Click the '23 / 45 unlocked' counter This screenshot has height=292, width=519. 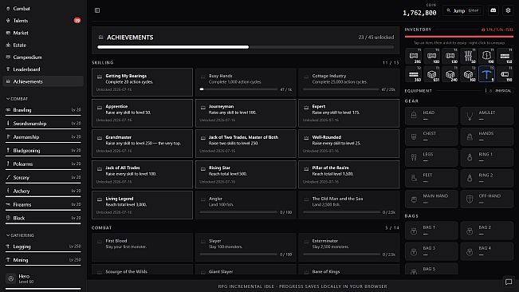coord(376,37)
